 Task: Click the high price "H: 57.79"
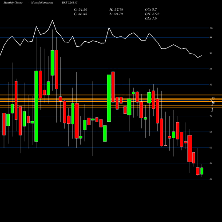(x=116, y=10)
